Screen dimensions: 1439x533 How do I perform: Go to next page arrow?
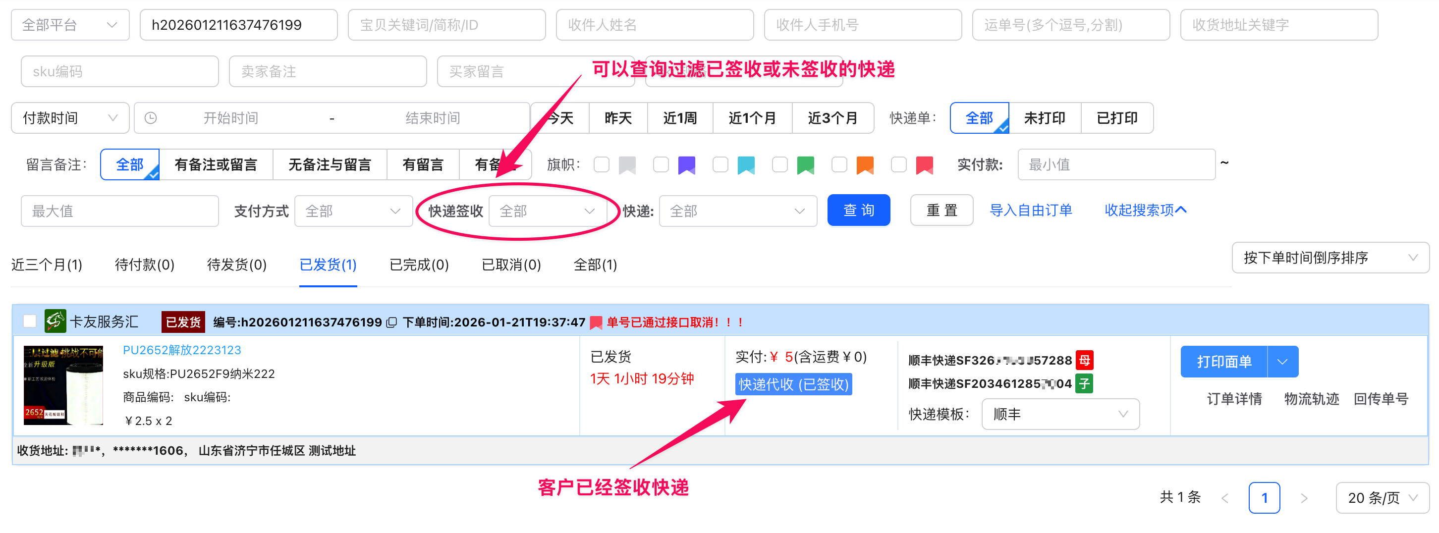point(1303,498)
